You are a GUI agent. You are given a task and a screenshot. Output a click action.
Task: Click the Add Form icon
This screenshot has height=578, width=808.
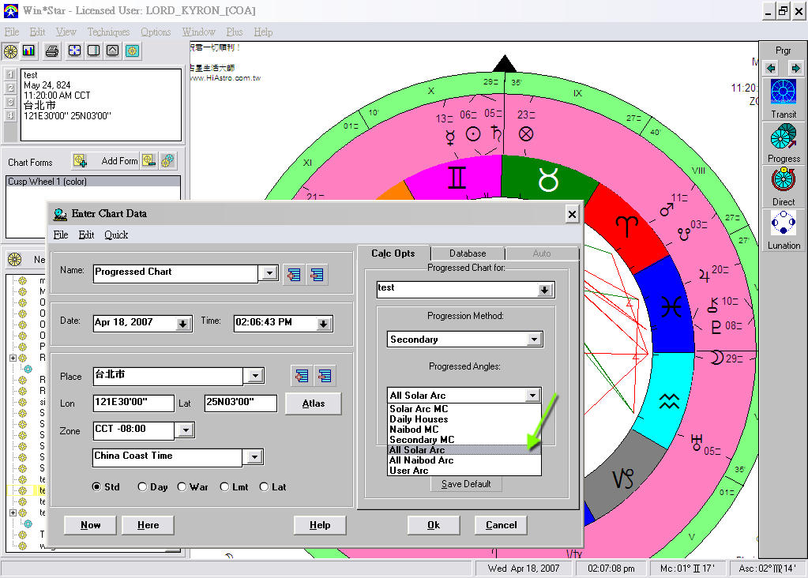(x=81, y=161)
